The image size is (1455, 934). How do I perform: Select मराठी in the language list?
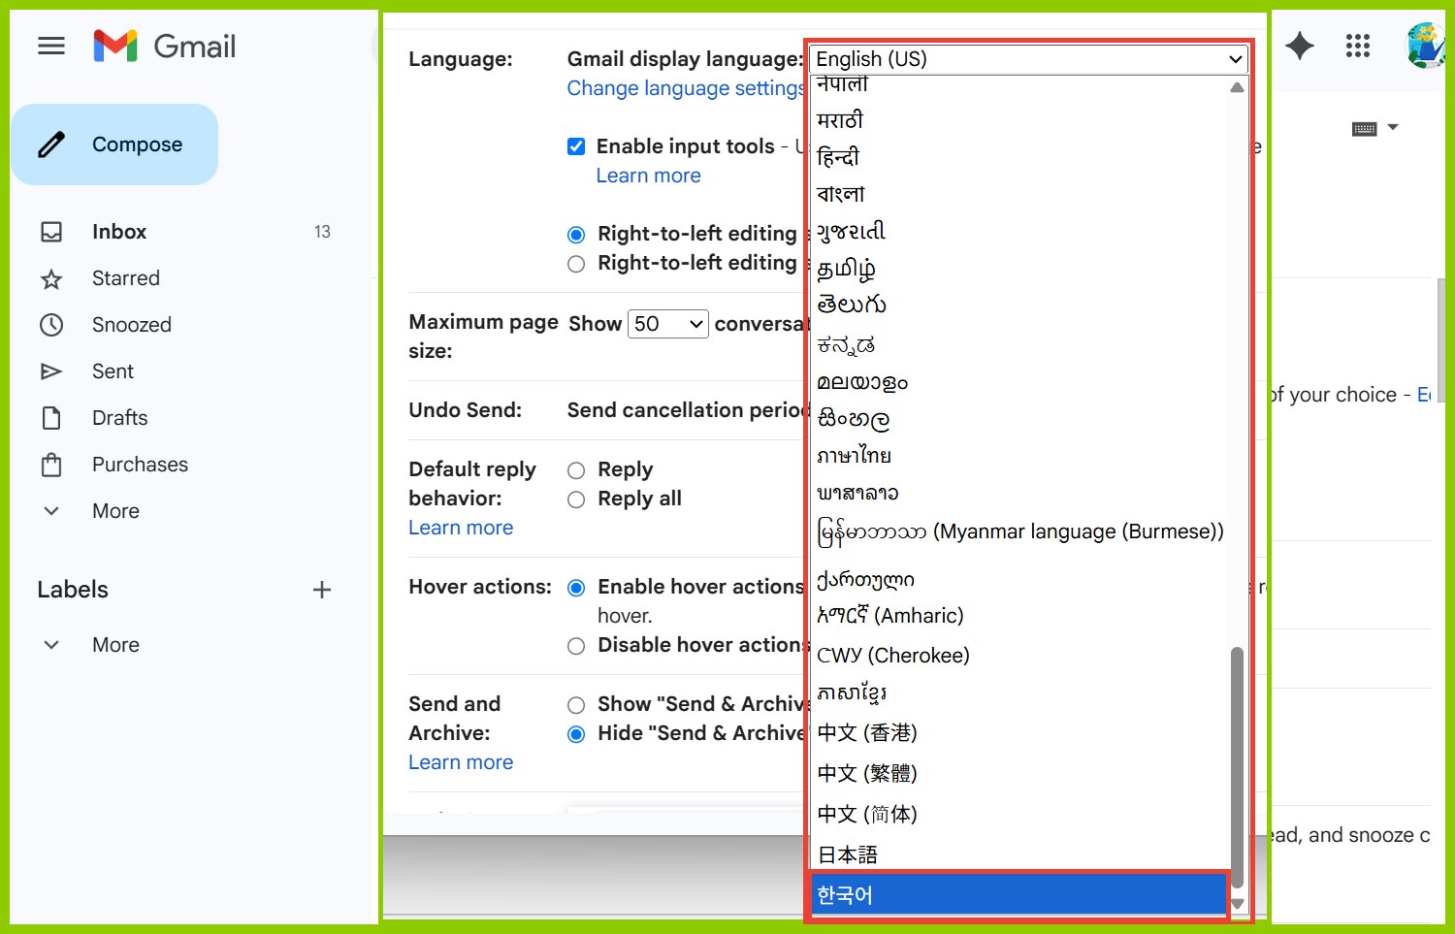point(1018,120)
